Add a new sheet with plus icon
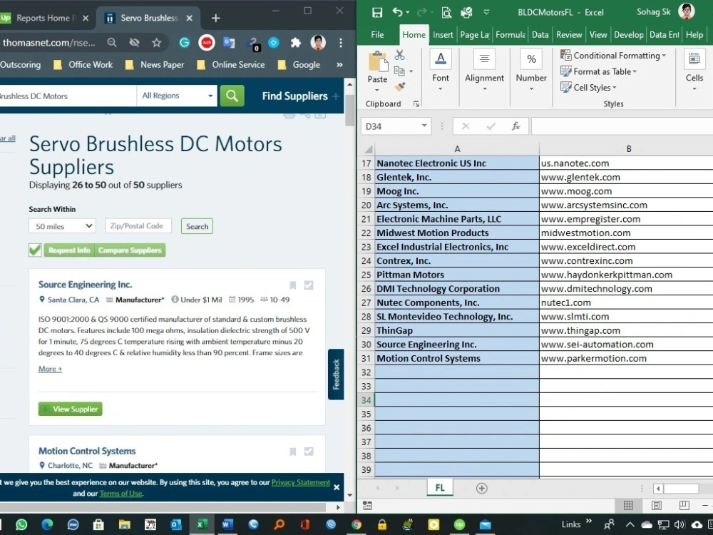 481,488
